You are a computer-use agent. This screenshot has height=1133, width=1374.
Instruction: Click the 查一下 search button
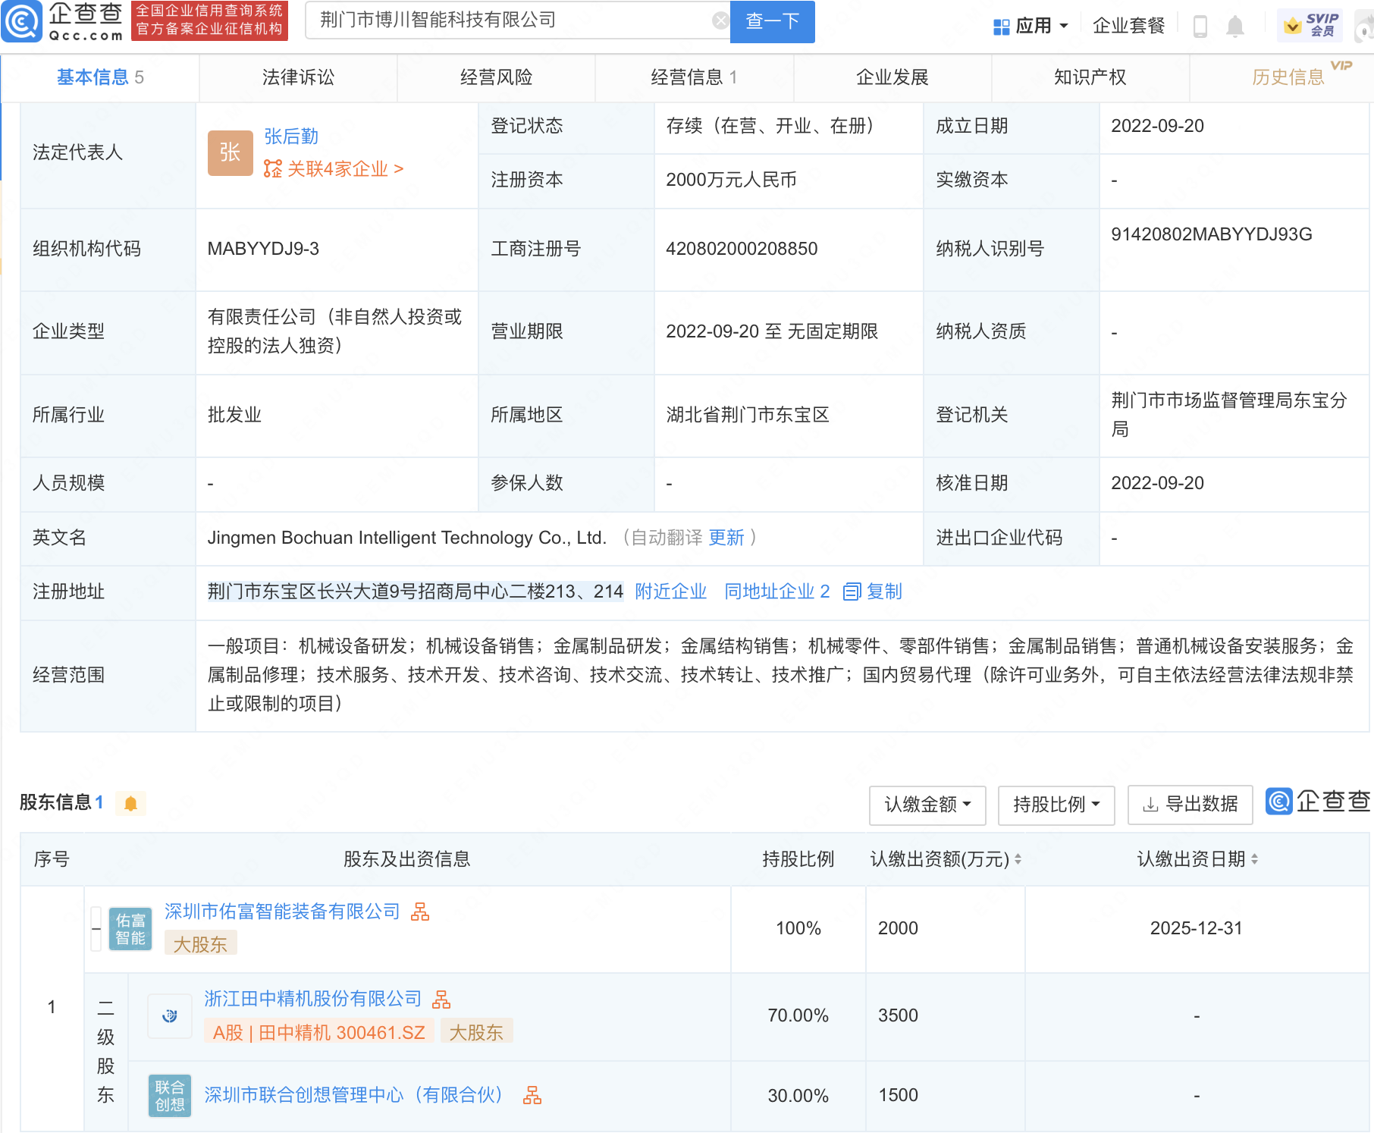[772, 21]
